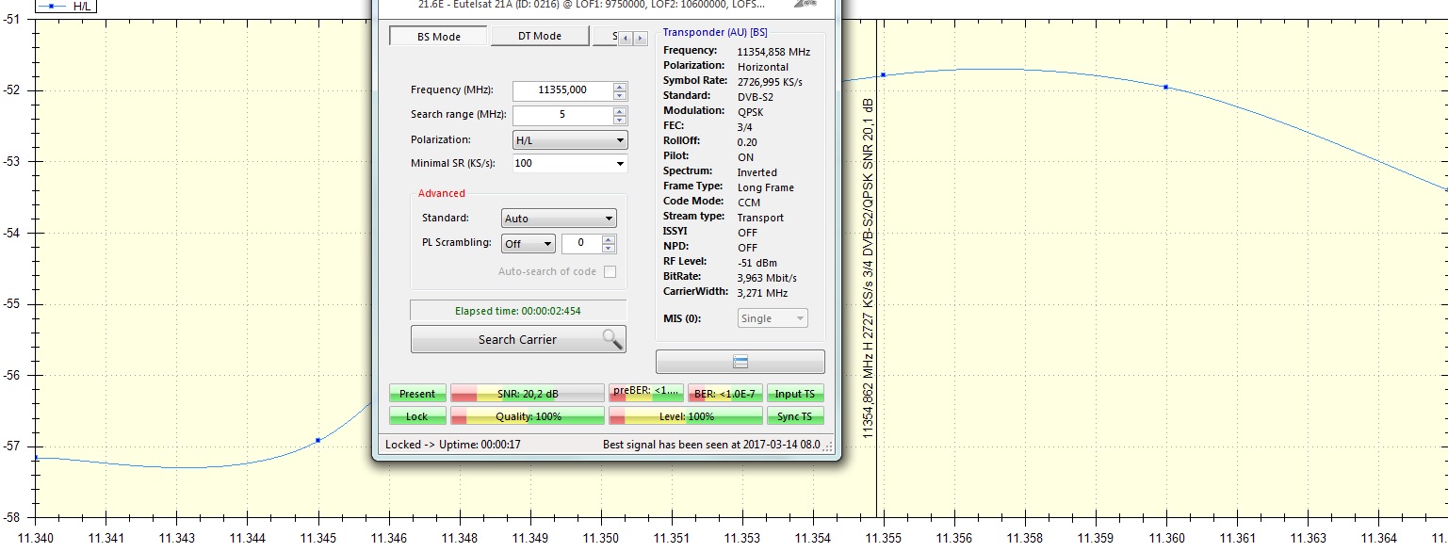Decrease the Frequency value with the down arrow
Screen dimensions: 1448x552
pyautogui.click(x=619, y=95)
